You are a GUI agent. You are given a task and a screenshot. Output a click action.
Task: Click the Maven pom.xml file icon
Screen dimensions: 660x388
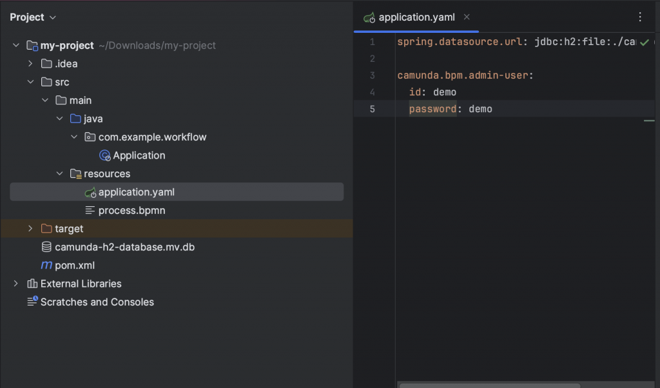coord(46,265)
